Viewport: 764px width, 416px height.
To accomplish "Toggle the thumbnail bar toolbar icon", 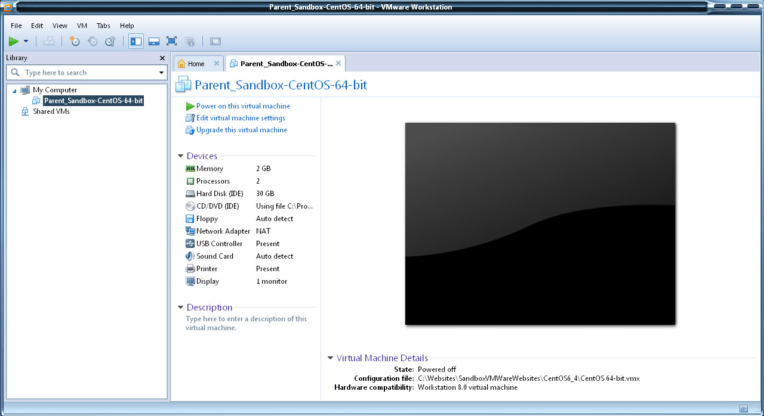I will point(153,41).
